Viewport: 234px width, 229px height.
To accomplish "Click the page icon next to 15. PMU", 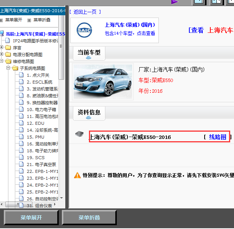I will 21,137.
